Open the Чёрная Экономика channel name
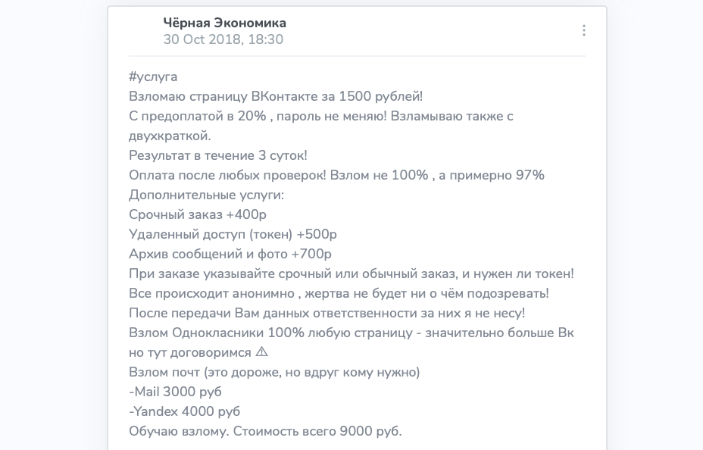 click(x=224, y=23)
